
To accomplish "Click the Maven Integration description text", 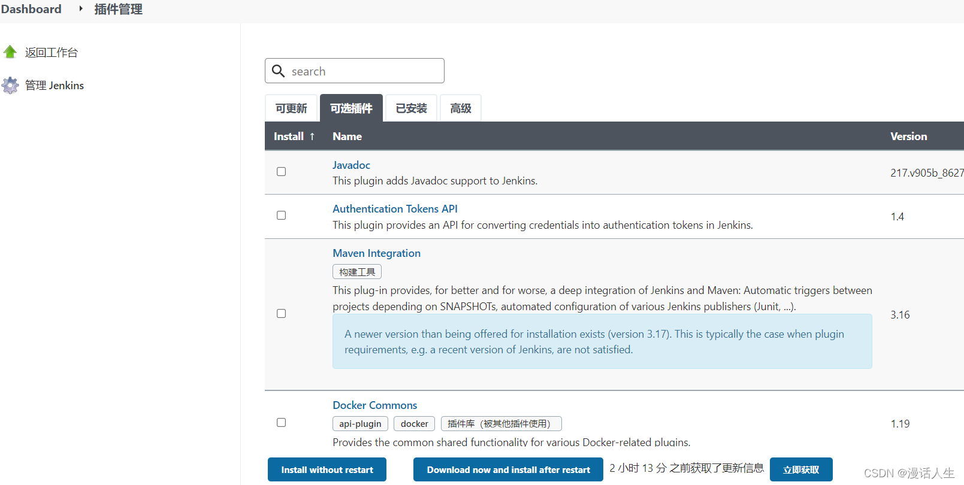I will click(x=602, y=298).
